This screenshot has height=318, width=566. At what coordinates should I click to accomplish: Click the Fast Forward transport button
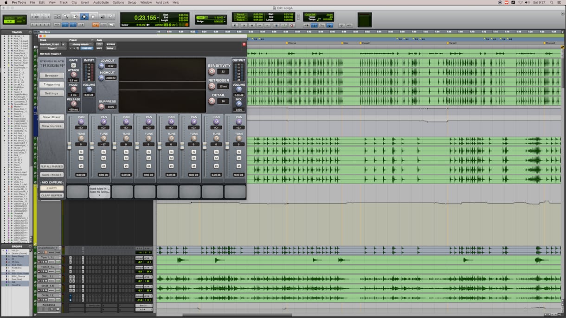pyautogui.click(x=260, y=25)
